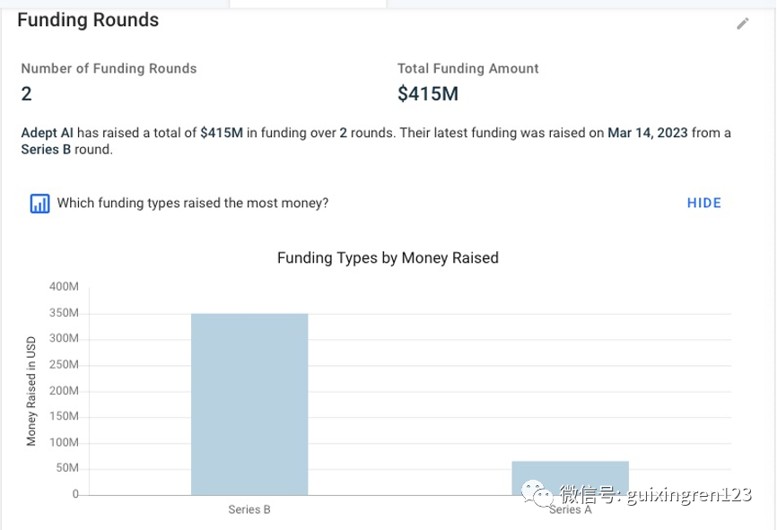Click the WeChat logo watermark icon

(x=539, y=495)
